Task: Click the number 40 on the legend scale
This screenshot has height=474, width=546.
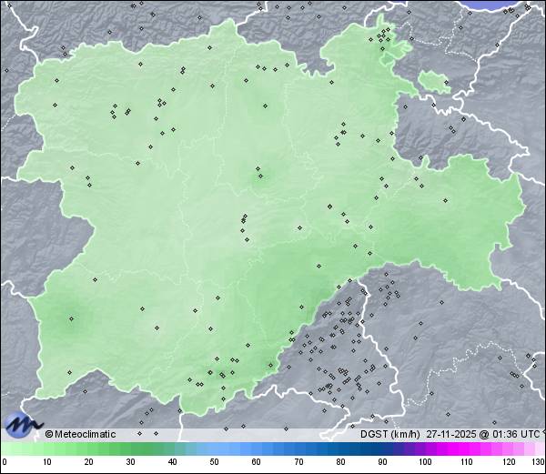Action: [x=173, y=463]
